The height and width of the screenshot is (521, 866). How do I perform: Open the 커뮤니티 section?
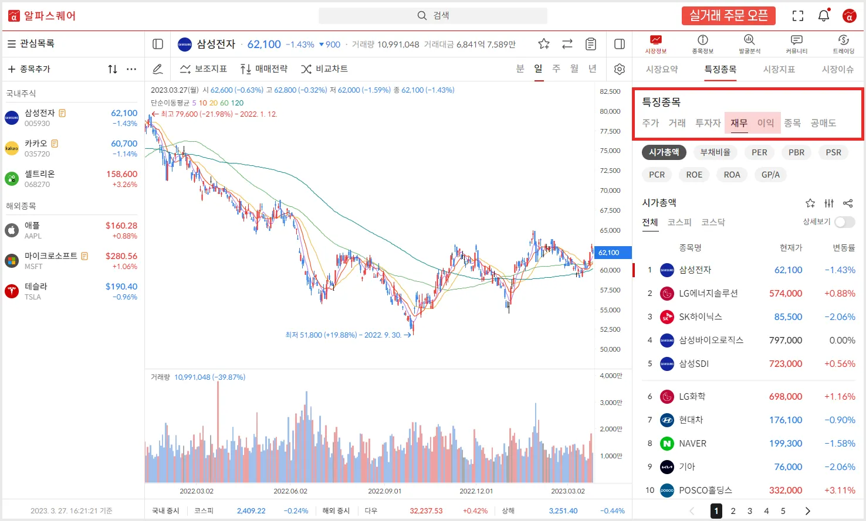click(x=796, y=44)
